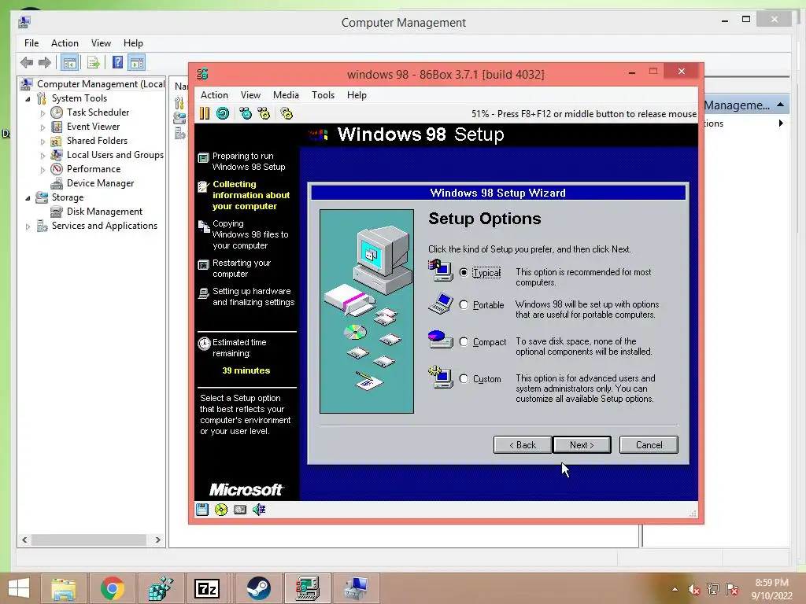Click the CD-ROM status icon
The image size is (806, 604).
click(221, 510)
